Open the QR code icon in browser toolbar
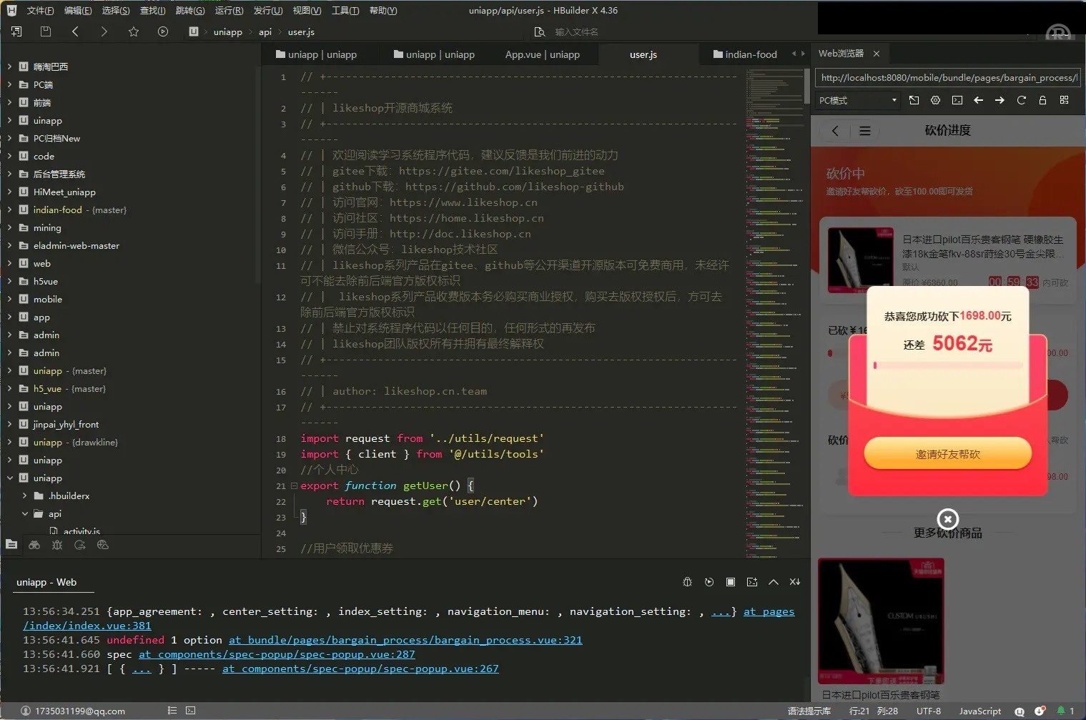 point(1064,100)
